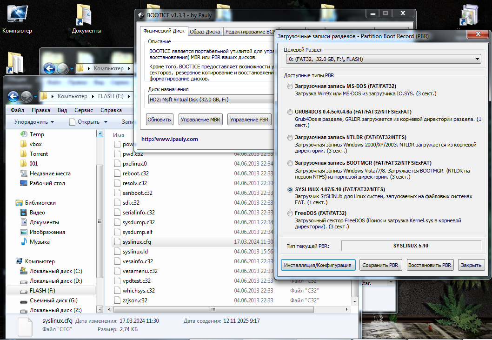
Task: Click Локальный диск (C:) drive icon
Action: [24, 271]
